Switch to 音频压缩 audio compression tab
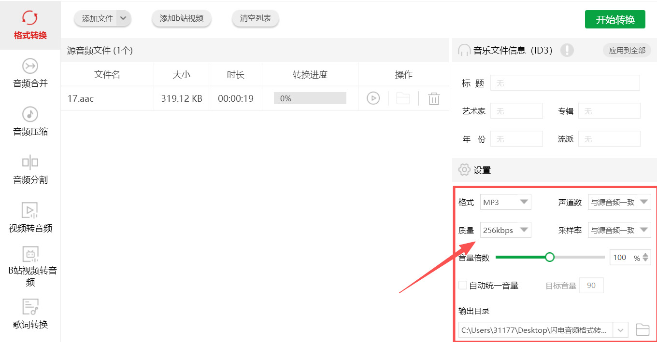 pyautogui.click(x=30, y=122)
